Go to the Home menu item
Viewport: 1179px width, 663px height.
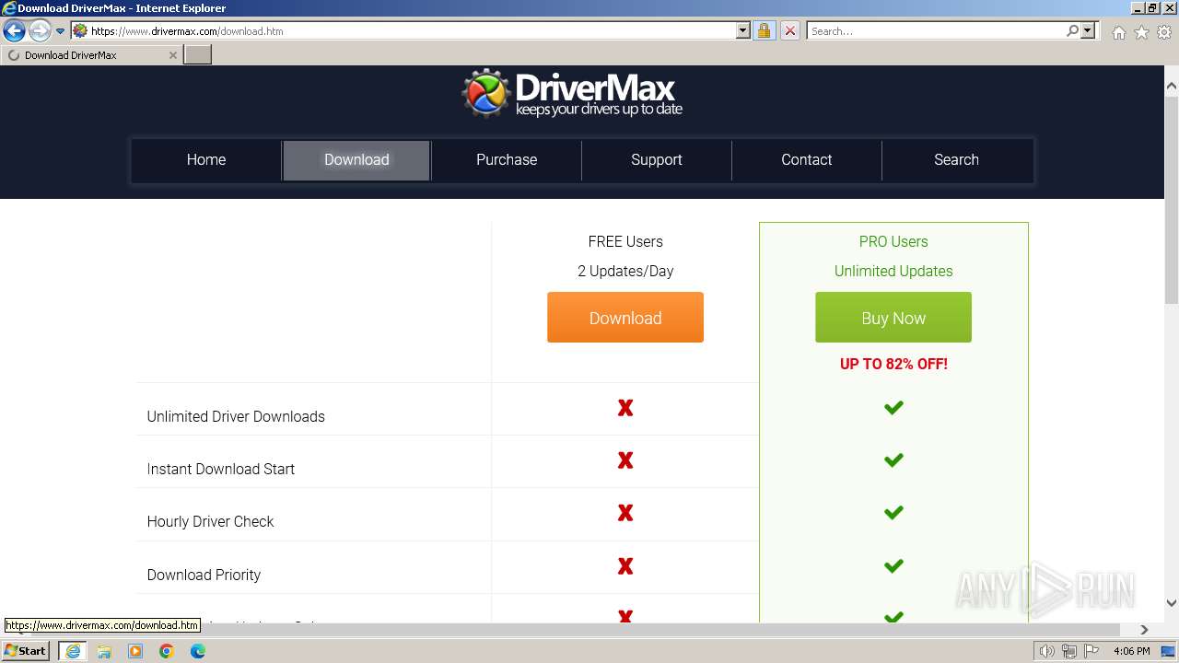pos(206,160)
